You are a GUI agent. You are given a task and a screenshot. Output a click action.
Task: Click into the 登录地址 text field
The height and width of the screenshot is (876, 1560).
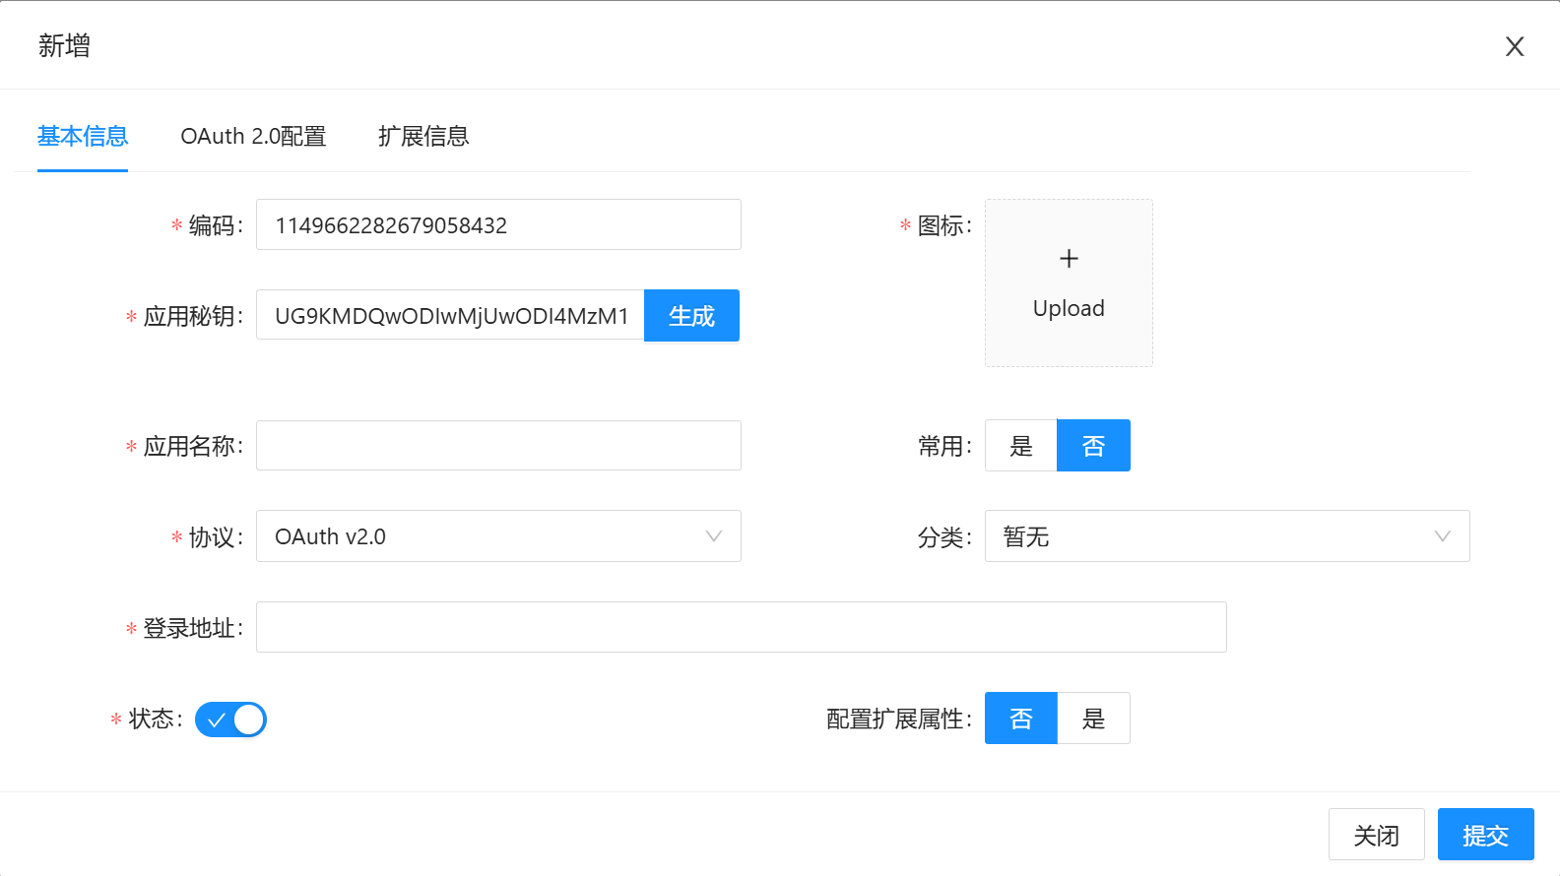741,627
